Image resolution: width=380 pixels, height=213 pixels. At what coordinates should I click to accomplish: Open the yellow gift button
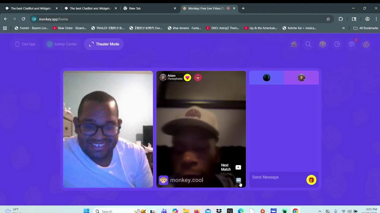pyautogui.click(x=311, y=180)
